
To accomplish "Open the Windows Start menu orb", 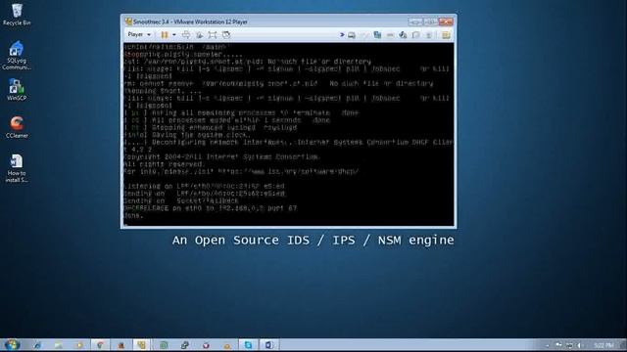I will pos(12,345).
